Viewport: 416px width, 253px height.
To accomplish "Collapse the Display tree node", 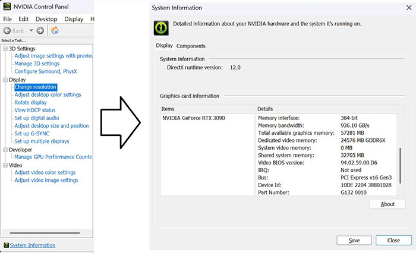I will (5, 80).
